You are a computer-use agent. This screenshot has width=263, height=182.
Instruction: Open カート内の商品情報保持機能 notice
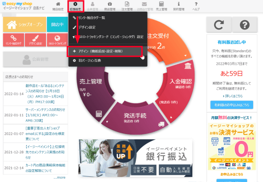tap(45, 168)
